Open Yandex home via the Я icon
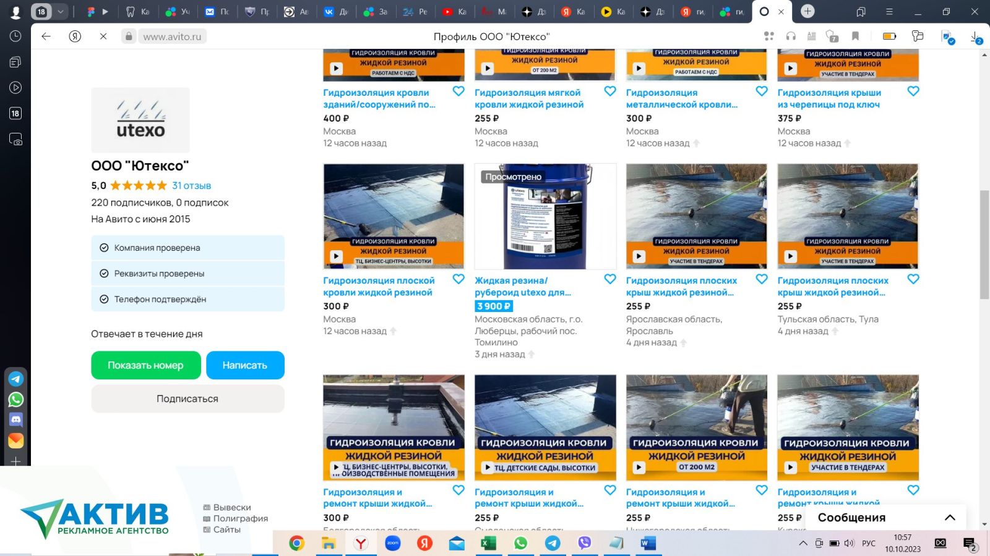The height and width of the screenshot is (556, 990). [75, 36]
